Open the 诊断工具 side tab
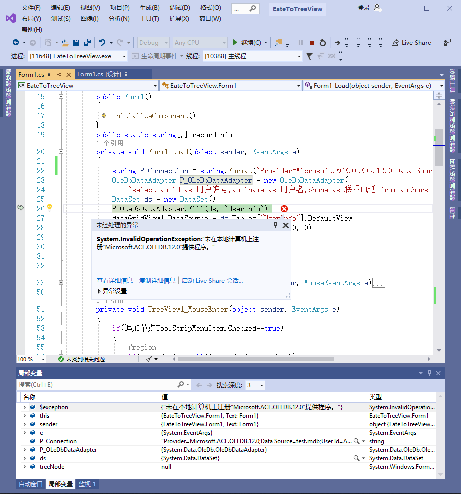This screenshot has width=461, height=494. click(453, 80)
